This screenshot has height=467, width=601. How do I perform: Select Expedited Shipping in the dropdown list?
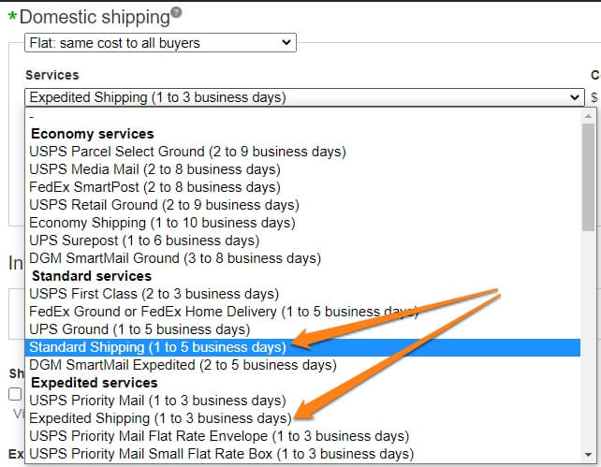click(x=302, y=418)
